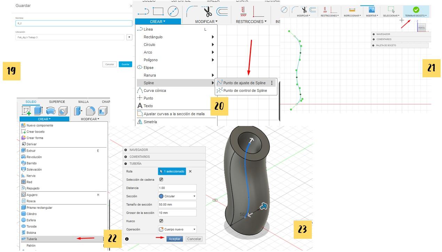Open the large MODIFICAR dropdown beside CREAR
442x252 pixels.
(x=206, y=22)
